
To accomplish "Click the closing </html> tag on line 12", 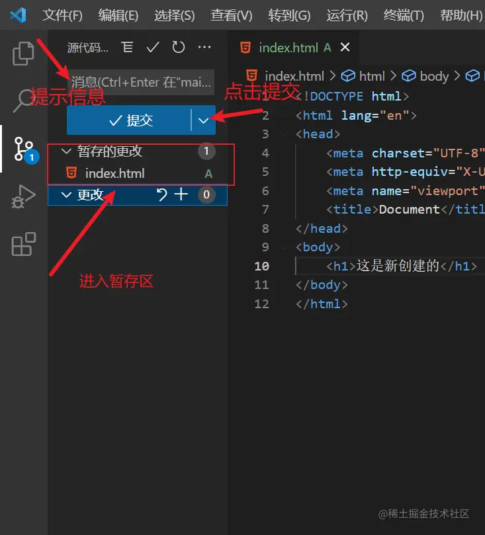I will tap(322, 304).
